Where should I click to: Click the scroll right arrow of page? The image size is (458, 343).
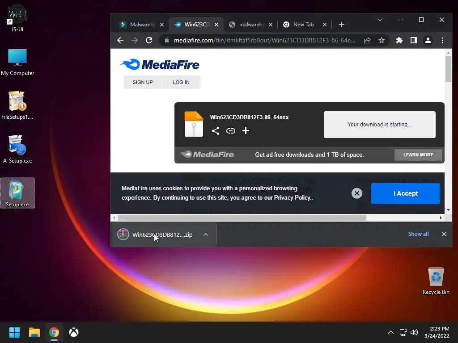pyautogui.click(x=441, y=218)
